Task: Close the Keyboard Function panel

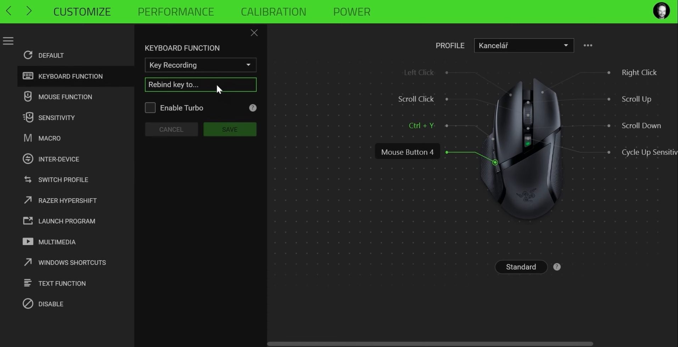Action: 254,33
